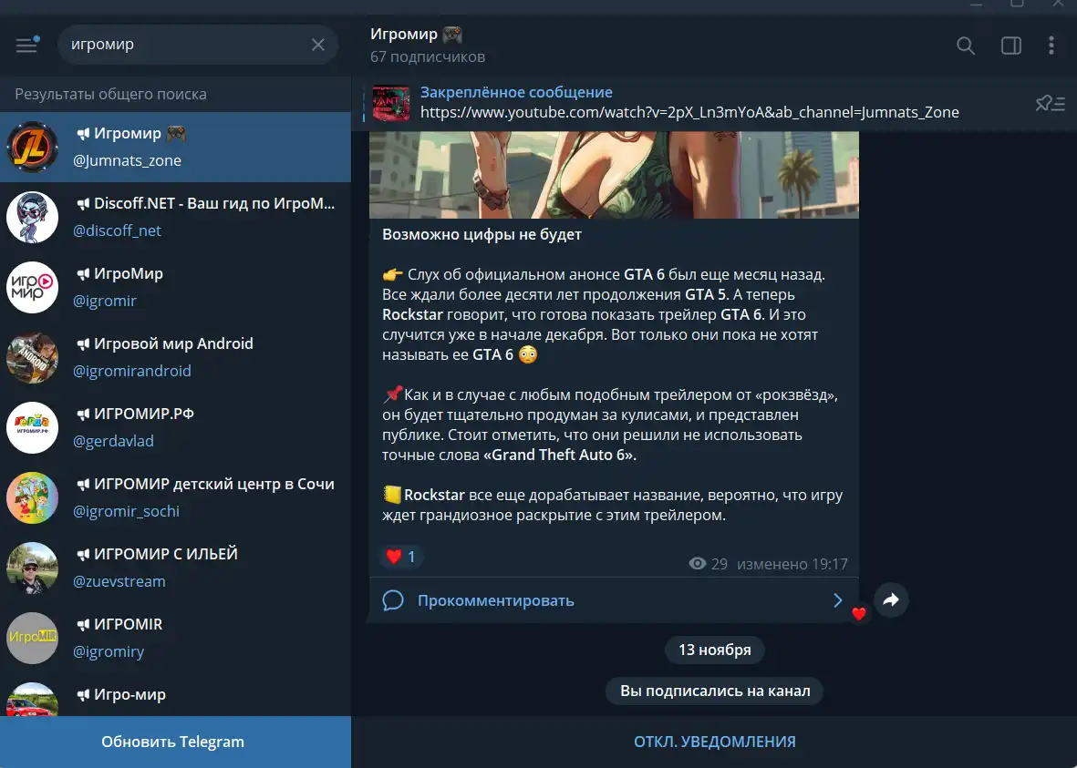1077x768 pixels.
Task: Open ИГРОМИR @igromiry channel result
Action: point(175,638)
